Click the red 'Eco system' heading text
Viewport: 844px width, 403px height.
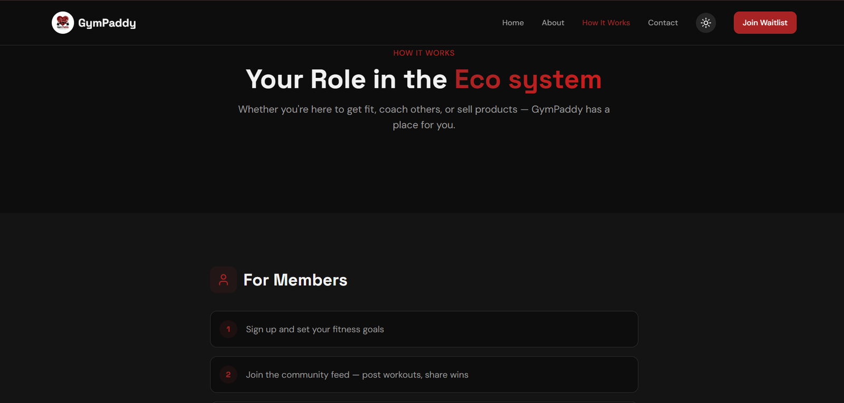pyautogui.click(x=528, y=80)
